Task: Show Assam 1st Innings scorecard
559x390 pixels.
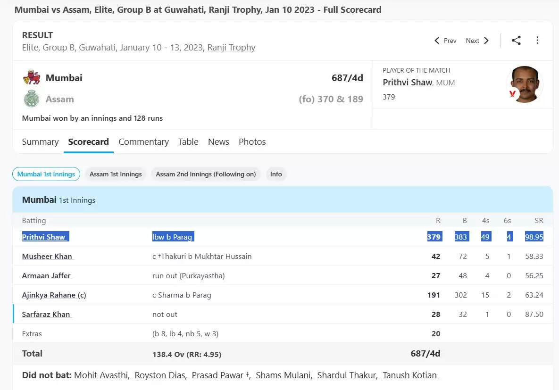Action: [x=116, y=174]
